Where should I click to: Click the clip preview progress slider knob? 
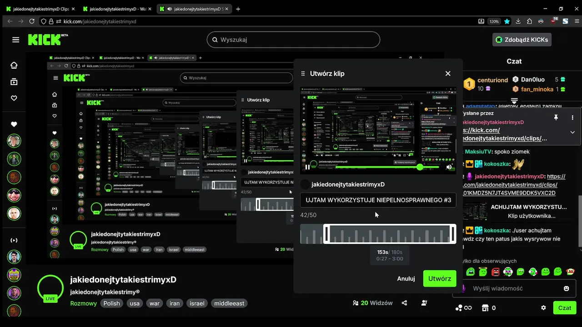(420, 167)
